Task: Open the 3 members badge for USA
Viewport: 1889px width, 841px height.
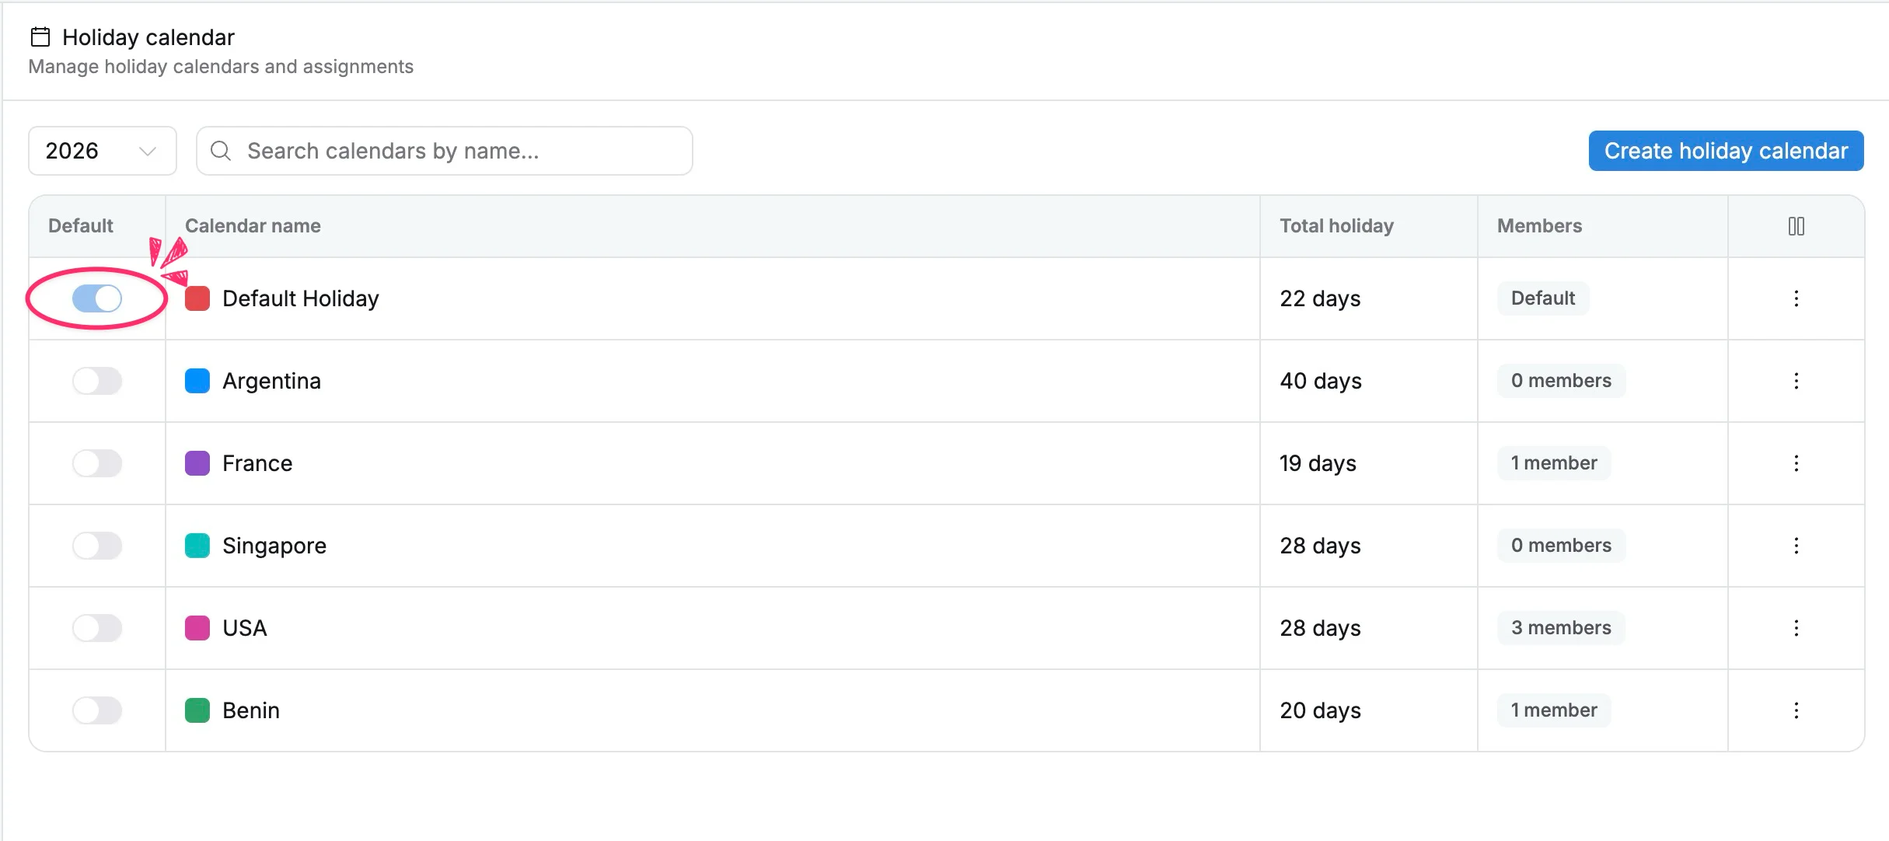Action: click(x=1561, y=628)
